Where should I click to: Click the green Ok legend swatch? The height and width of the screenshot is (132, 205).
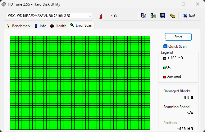coord(165,68)
